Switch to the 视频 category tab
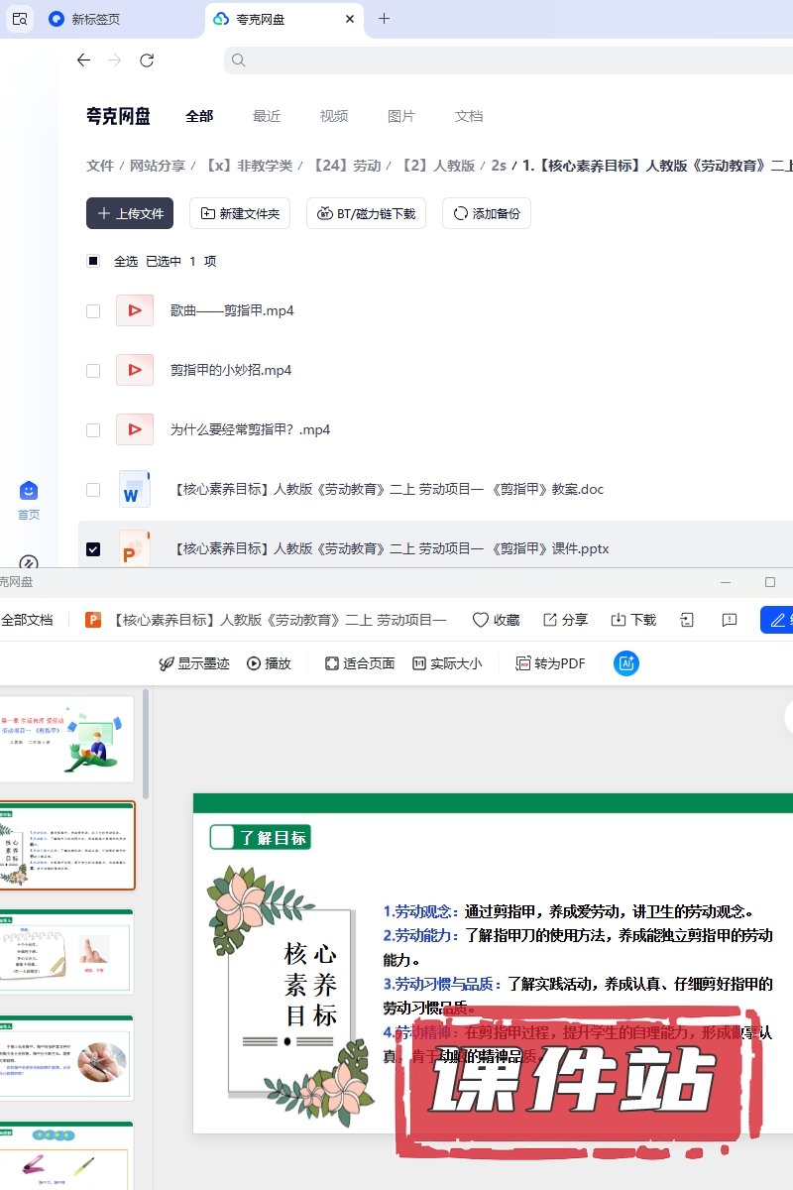 coord(334,116)
